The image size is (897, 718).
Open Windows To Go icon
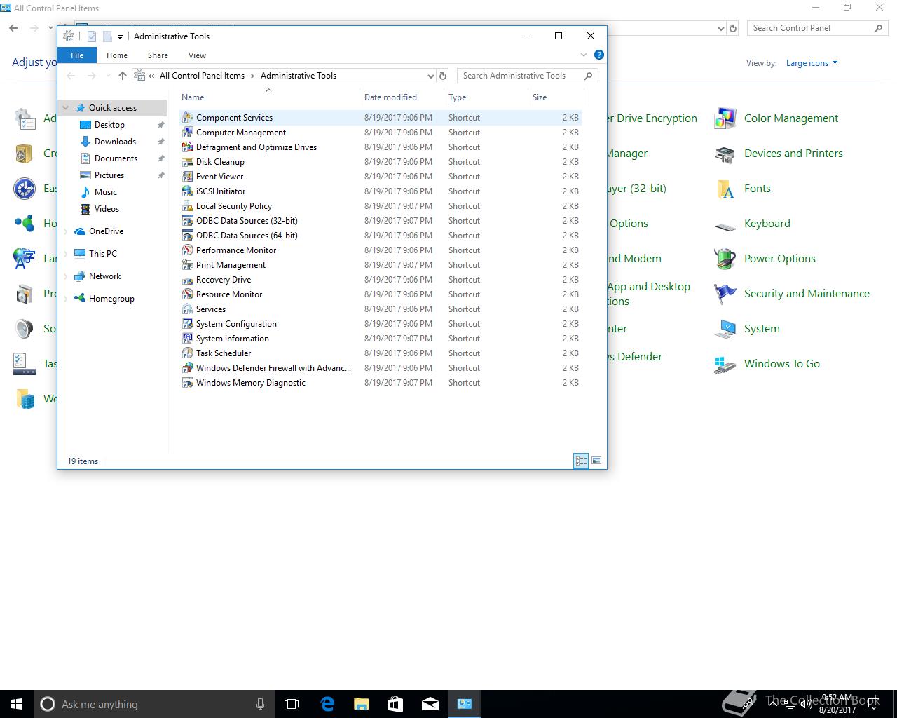[725, 365]
